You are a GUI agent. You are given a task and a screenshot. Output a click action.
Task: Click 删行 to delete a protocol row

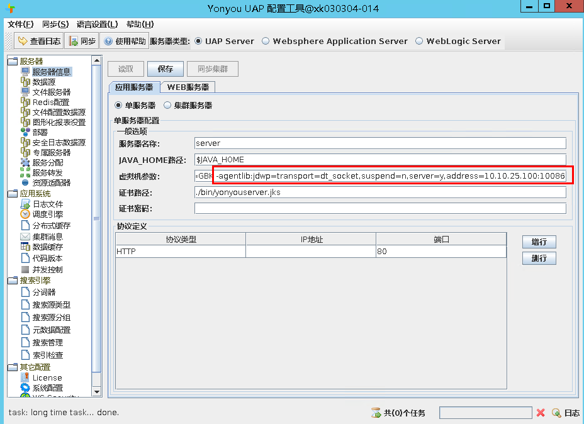[x=539, y=259]
